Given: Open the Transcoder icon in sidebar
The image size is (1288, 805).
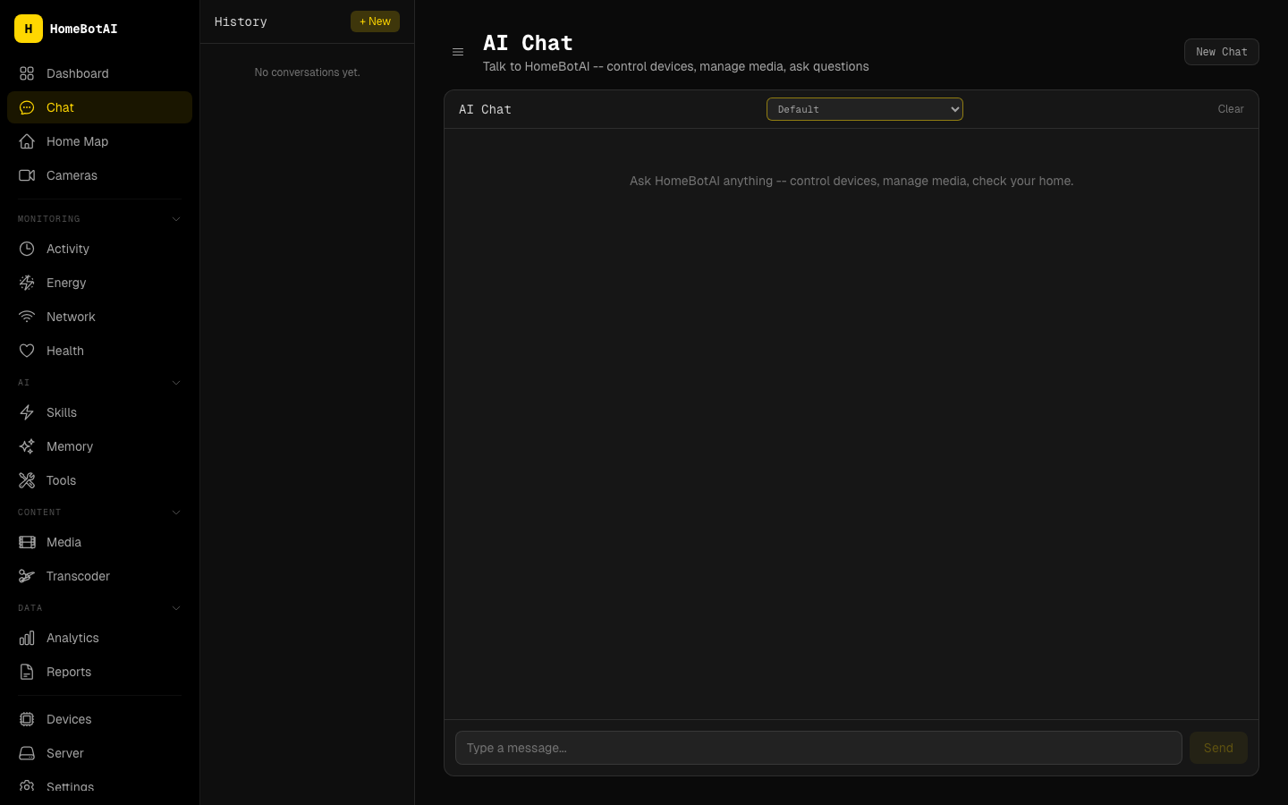Looking at the screenshot, I should 27,576.
